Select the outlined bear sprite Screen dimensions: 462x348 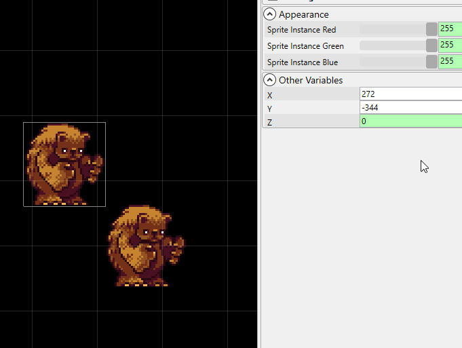coord(63,164)
